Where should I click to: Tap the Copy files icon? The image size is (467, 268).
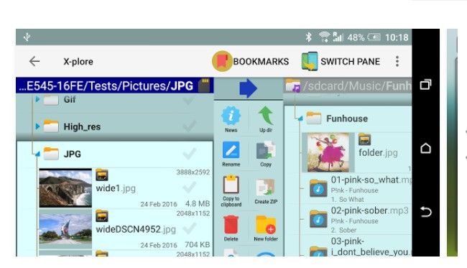266,150
